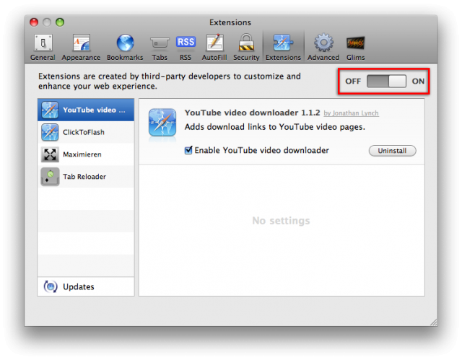Click the Maximieren arrows icon
The image size is (462, 360).
50,154
